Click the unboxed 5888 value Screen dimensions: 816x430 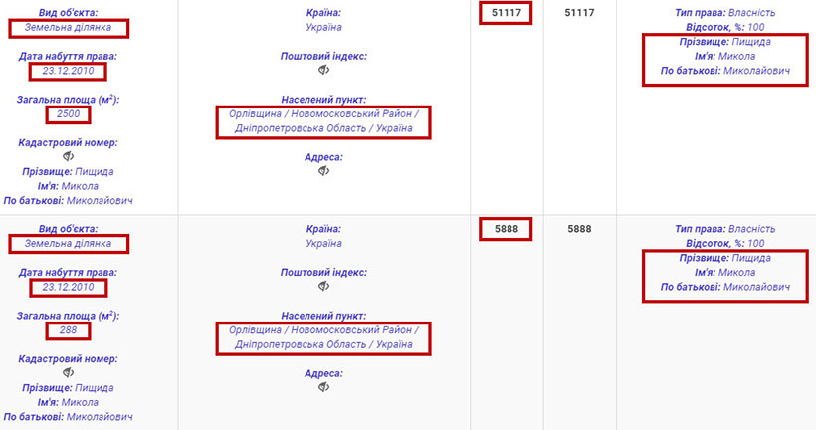tap(578, 229)
